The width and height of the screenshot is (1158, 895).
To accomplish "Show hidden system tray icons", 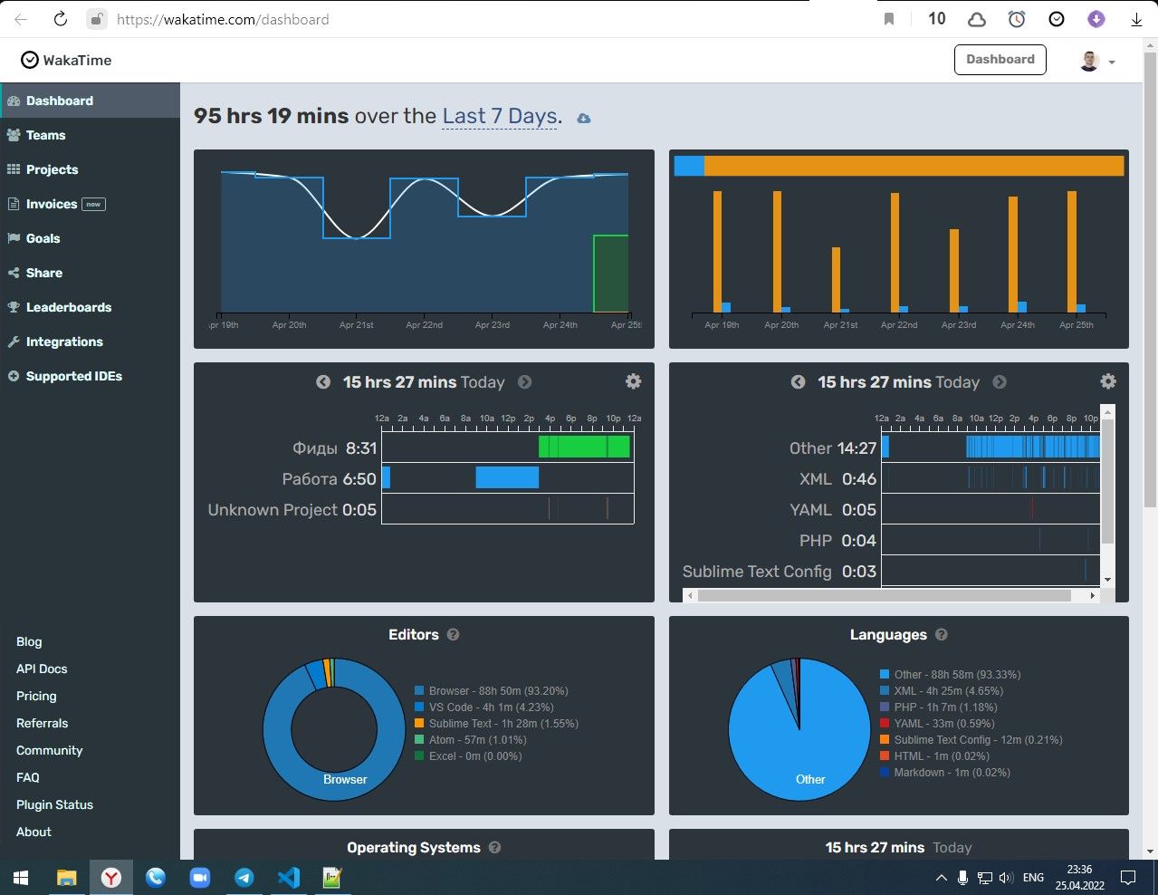I will coord(941,878).
